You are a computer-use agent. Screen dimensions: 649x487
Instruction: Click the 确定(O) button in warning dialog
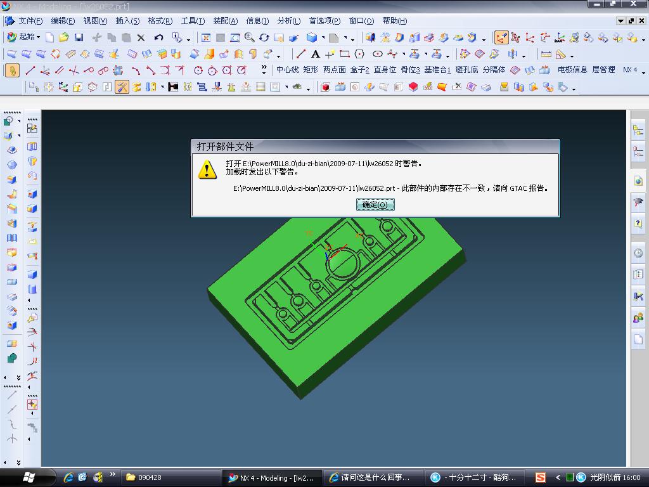375,205
